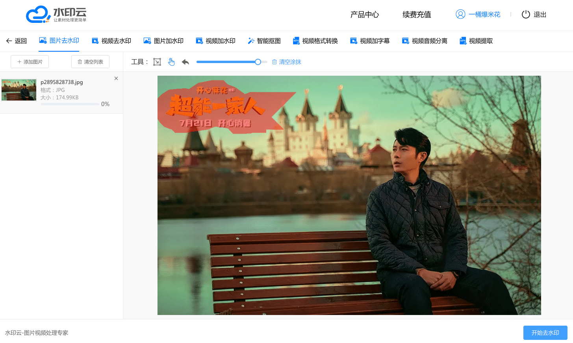573x343 pixels.
Task: Click the 退出 power icon
Action: click(x=526, y=14)
